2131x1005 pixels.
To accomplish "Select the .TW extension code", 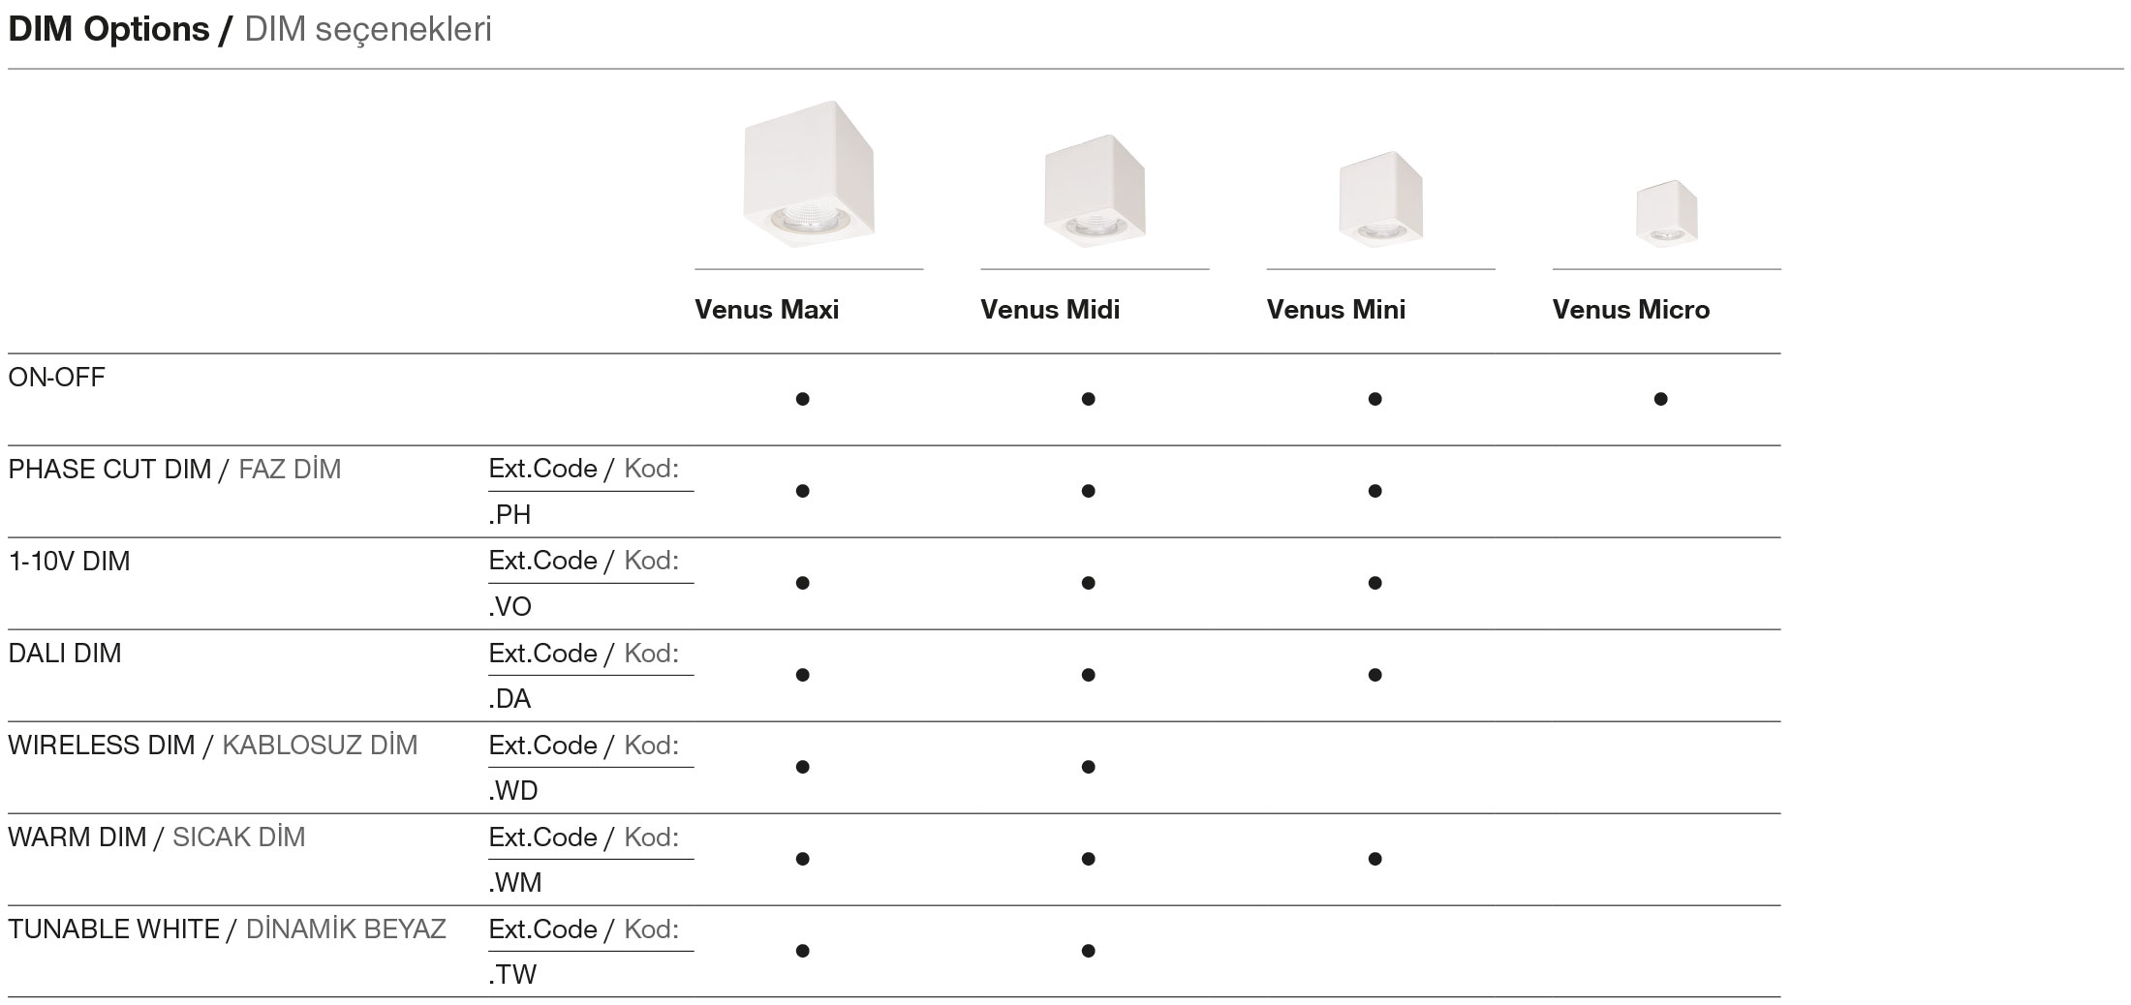I will tap(511, 975).
